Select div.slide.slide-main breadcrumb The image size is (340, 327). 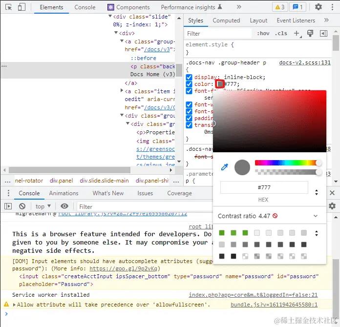[104, 181]
